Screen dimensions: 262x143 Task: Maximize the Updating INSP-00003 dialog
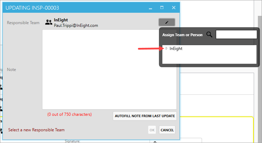162,8
